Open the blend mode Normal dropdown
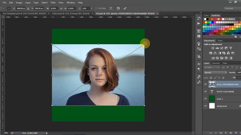This screenshot has height=135, width=241. [215, 72]
